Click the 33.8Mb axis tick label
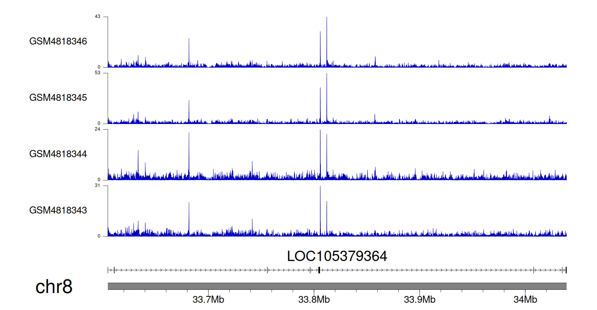Screen dimensions: 597x310 (311, 300)
